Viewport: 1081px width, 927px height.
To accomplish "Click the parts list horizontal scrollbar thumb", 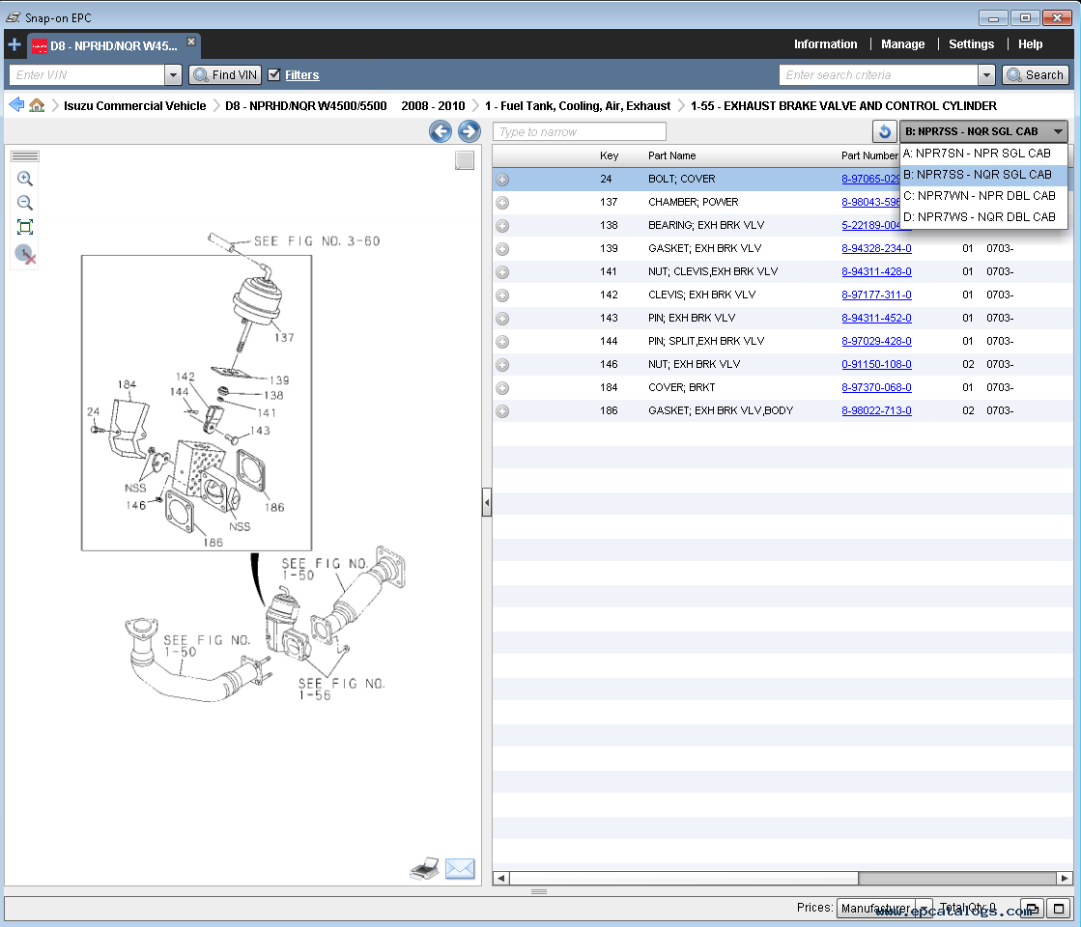I will [684, 878].
